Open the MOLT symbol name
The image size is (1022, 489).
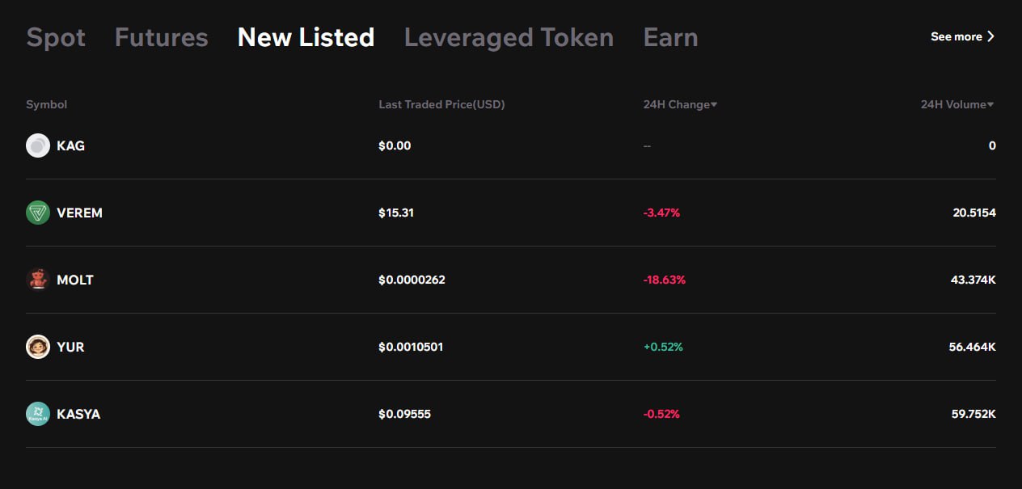tap(75, 280)
